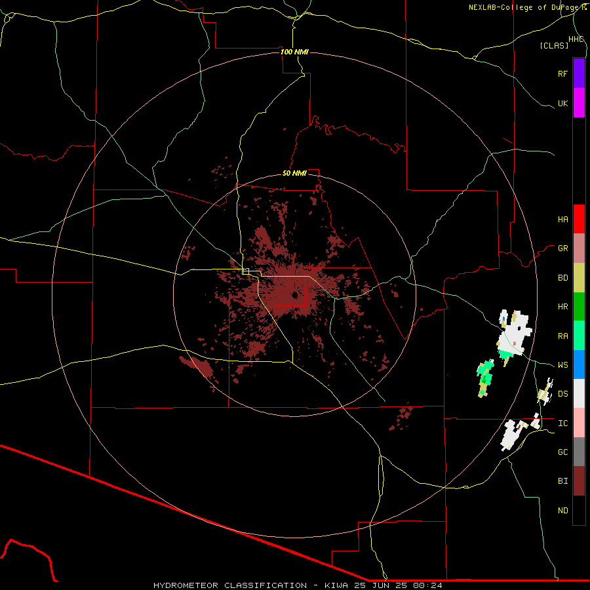
Task: Click the magenta UK legend color swatch
Action: [x=579, y=102]
